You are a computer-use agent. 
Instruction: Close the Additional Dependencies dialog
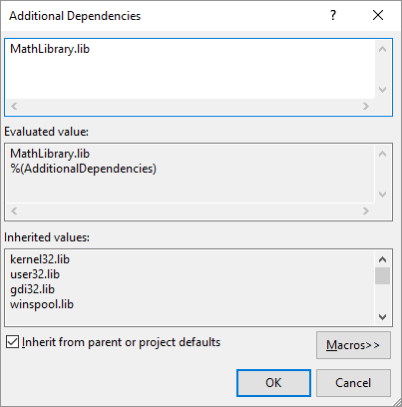[x=378, y=15]
